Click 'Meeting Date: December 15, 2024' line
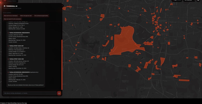The height and width of the screenshot is (104, 202). (17, 55)
